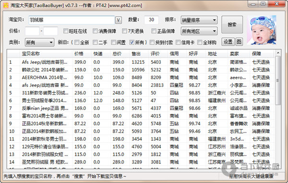Click review count 23813 in row 4
Screen dimensions: 288x183
coord(157,85)
